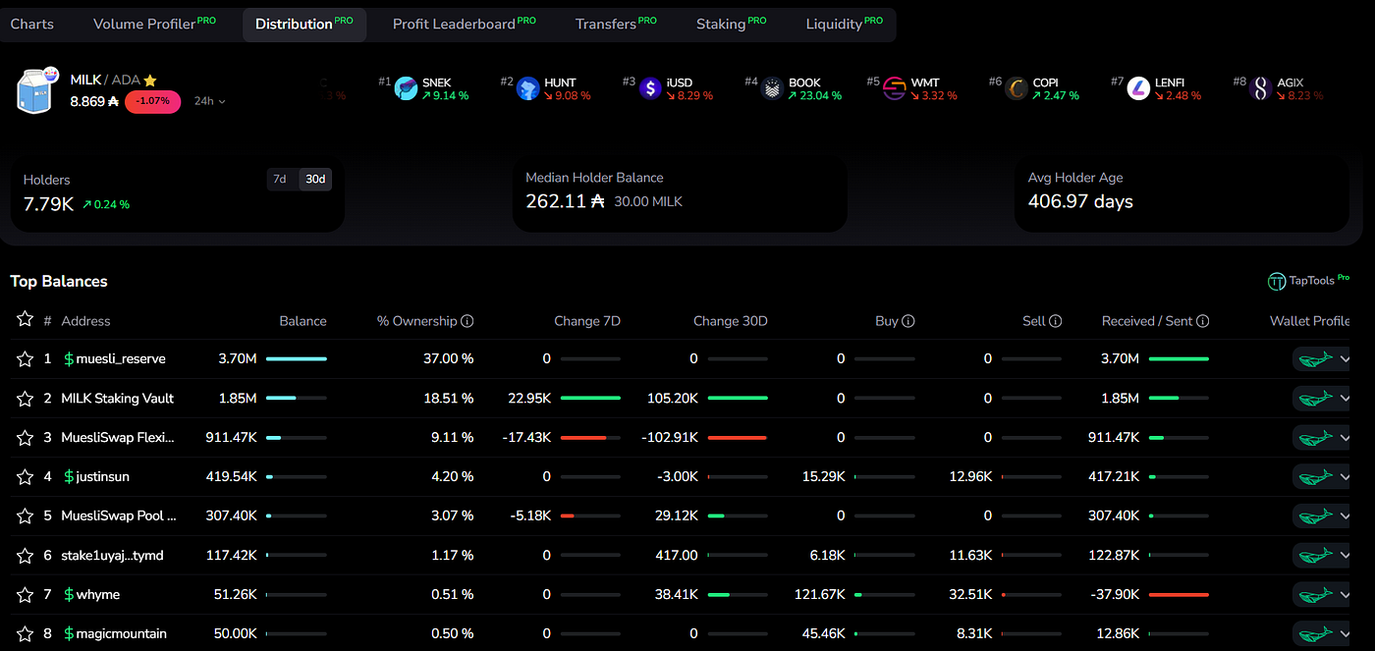Click the whale profile icon for stake1uyaj...tymd
Image resolution: width=1375 pixels, height=651 pixels.
(x=1315, y=557)
